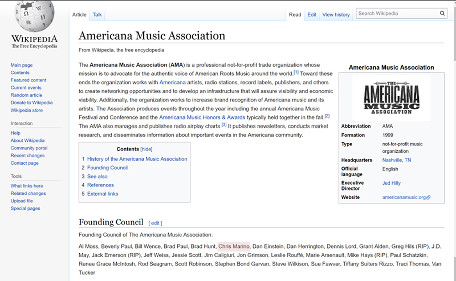This screenshot has height=281, width=456.
Task: Open the Talk tab
Action: click(x=97, y=15)
